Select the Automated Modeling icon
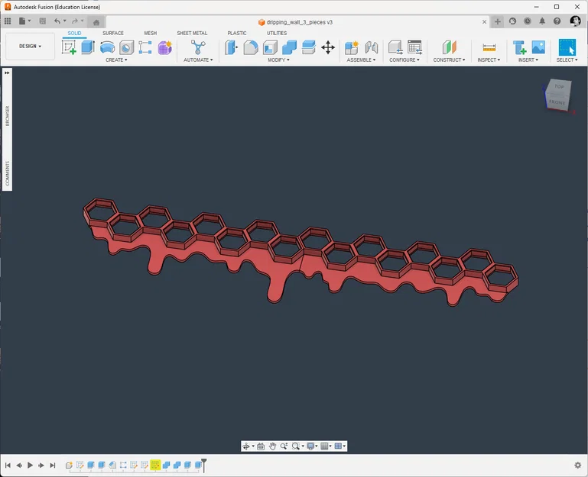The width and height of the screenshot is (588, 477). pyautogui.click(x=198, y=47)
